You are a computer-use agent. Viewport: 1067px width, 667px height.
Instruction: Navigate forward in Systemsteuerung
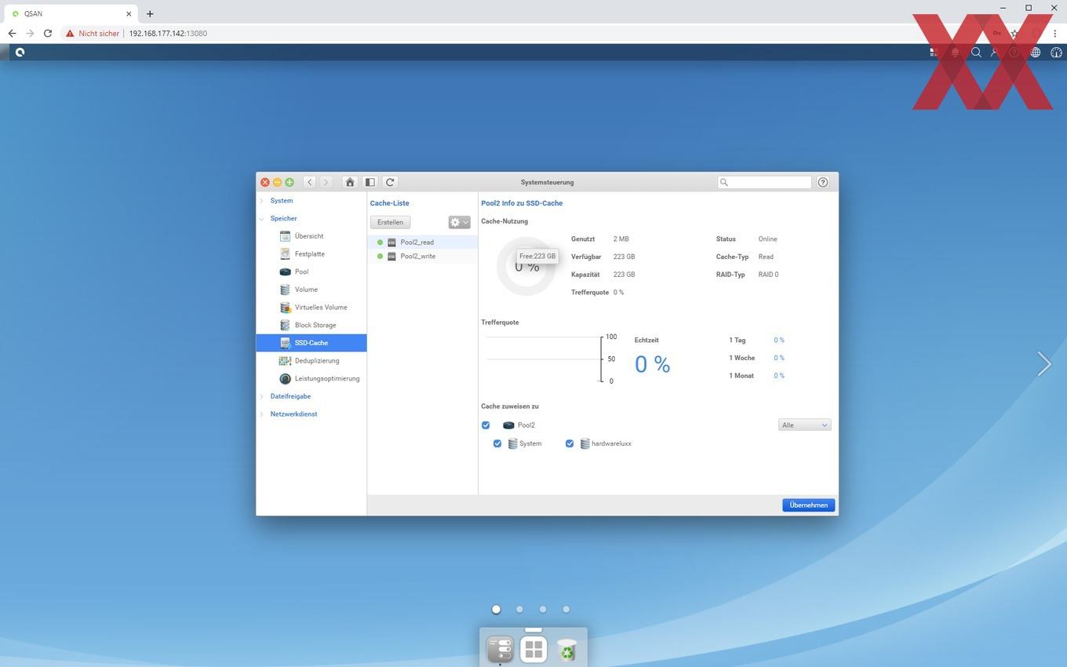pos(326,182)
